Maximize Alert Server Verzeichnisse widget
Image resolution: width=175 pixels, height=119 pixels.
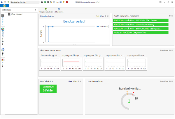[170, 50]
